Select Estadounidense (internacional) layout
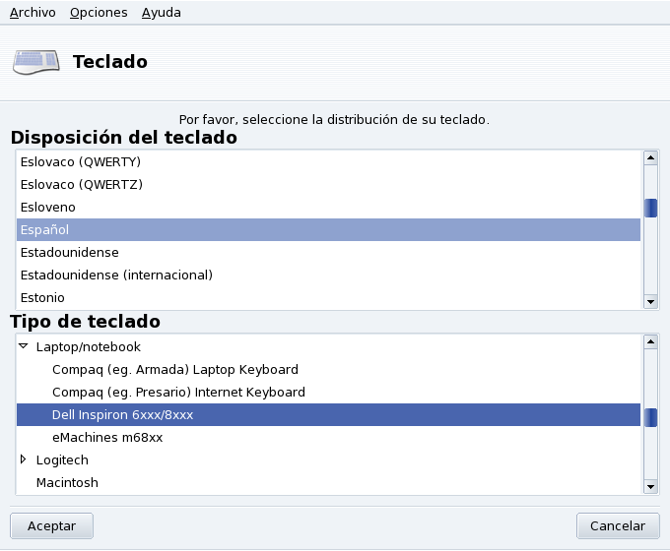 tap(116, 275)
